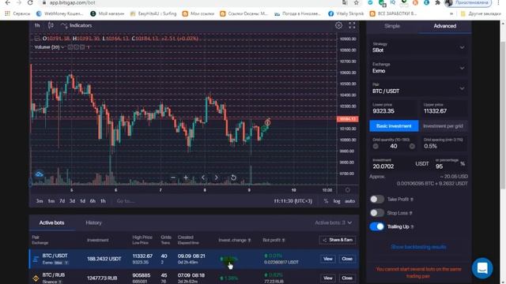Toggle percent scale on chart

coord(326,201)
